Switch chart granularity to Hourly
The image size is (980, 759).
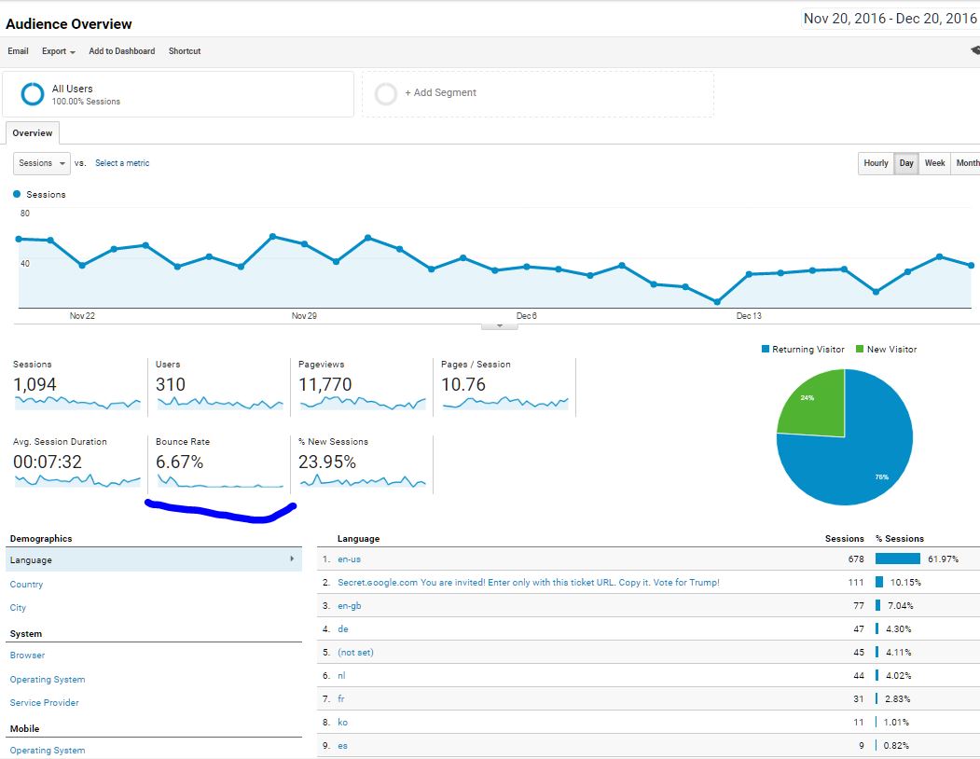pos(876,163)
